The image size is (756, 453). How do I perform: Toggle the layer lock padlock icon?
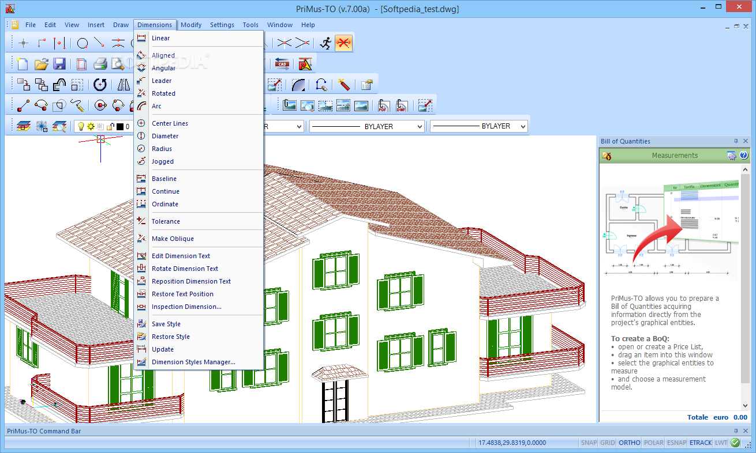click(x=110, y=126)
